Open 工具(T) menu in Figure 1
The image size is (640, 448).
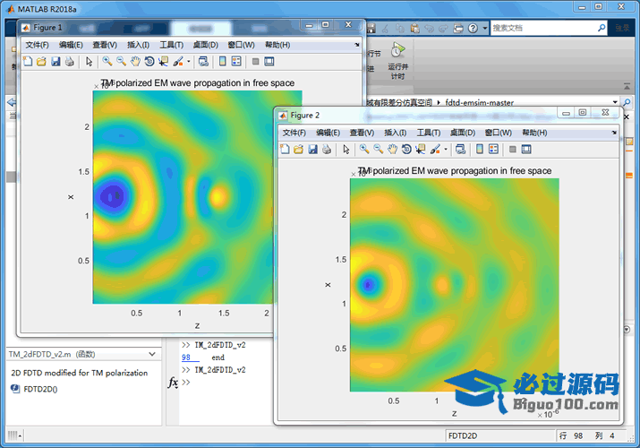point(172,45)
